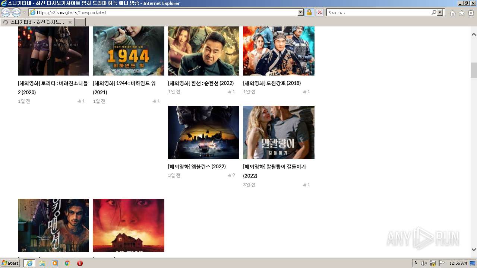Expand the address bar autocomplete dropdown
Image resolution: width=477 pixels, height=268 pixels.
(x=301, y=13)
